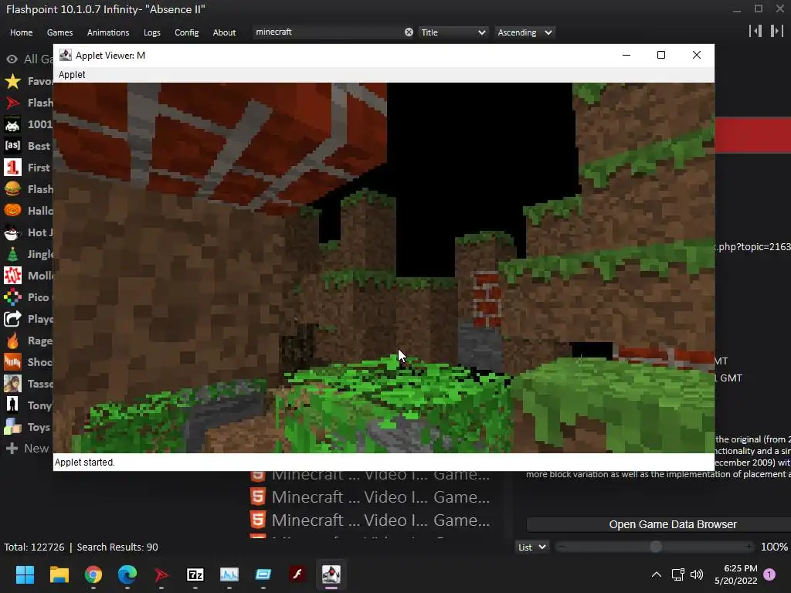Select the Moll playlist red icon
This screenshot has height=593, width=791.
click(12, 276)
